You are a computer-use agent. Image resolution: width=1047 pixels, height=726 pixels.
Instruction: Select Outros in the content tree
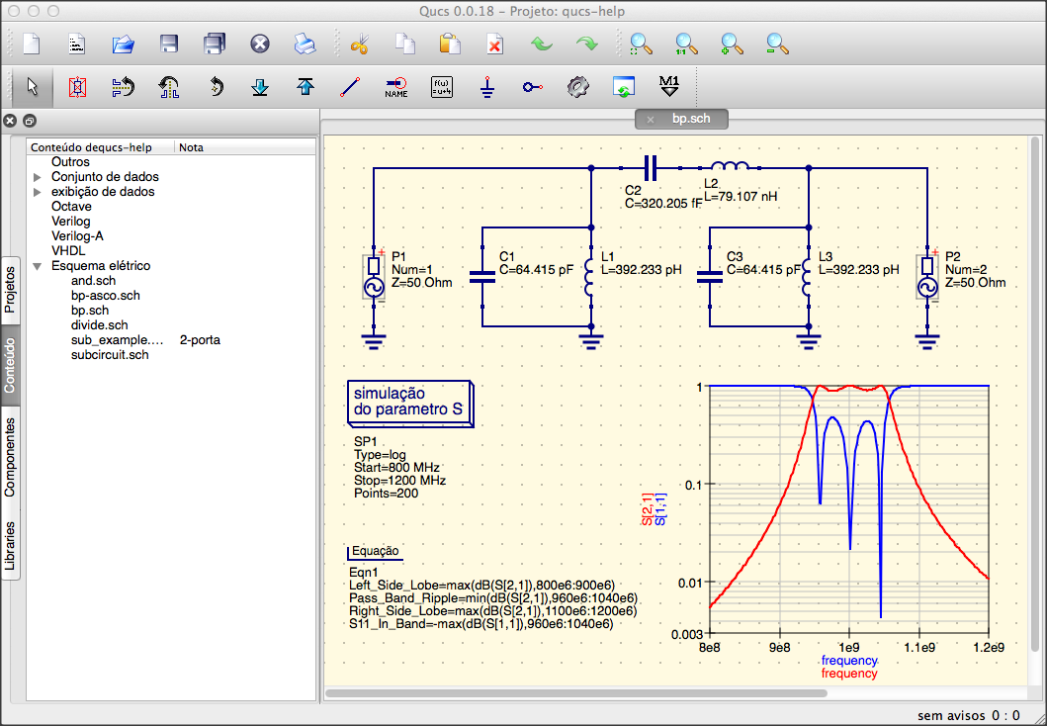(70, 162)
